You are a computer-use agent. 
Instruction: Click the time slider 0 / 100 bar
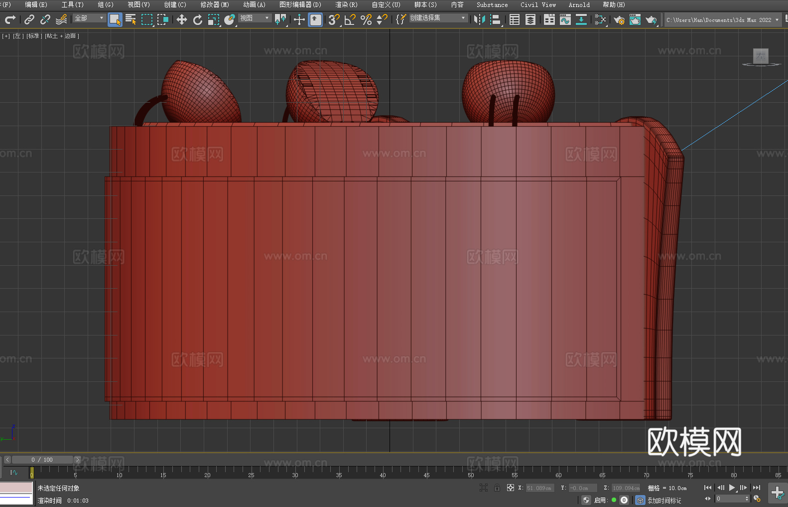(42, 460)
